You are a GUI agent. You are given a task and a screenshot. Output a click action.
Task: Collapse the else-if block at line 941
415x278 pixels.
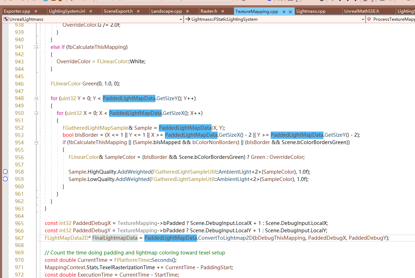(36, 47)
